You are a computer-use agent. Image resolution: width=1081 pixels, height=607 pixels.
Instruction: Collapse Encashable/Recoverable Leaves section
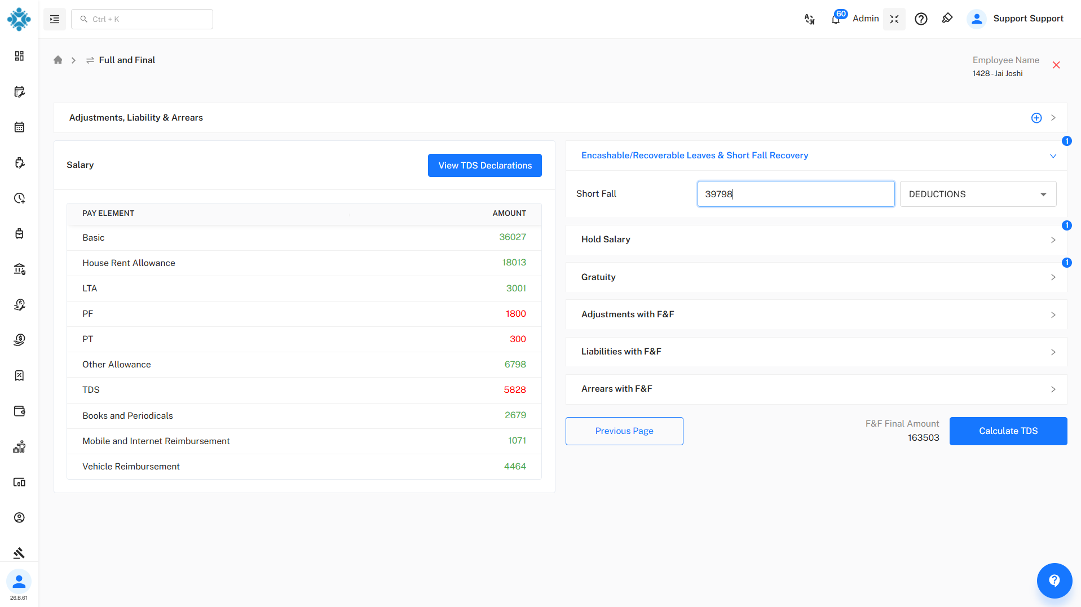(x=1053, y=156)
